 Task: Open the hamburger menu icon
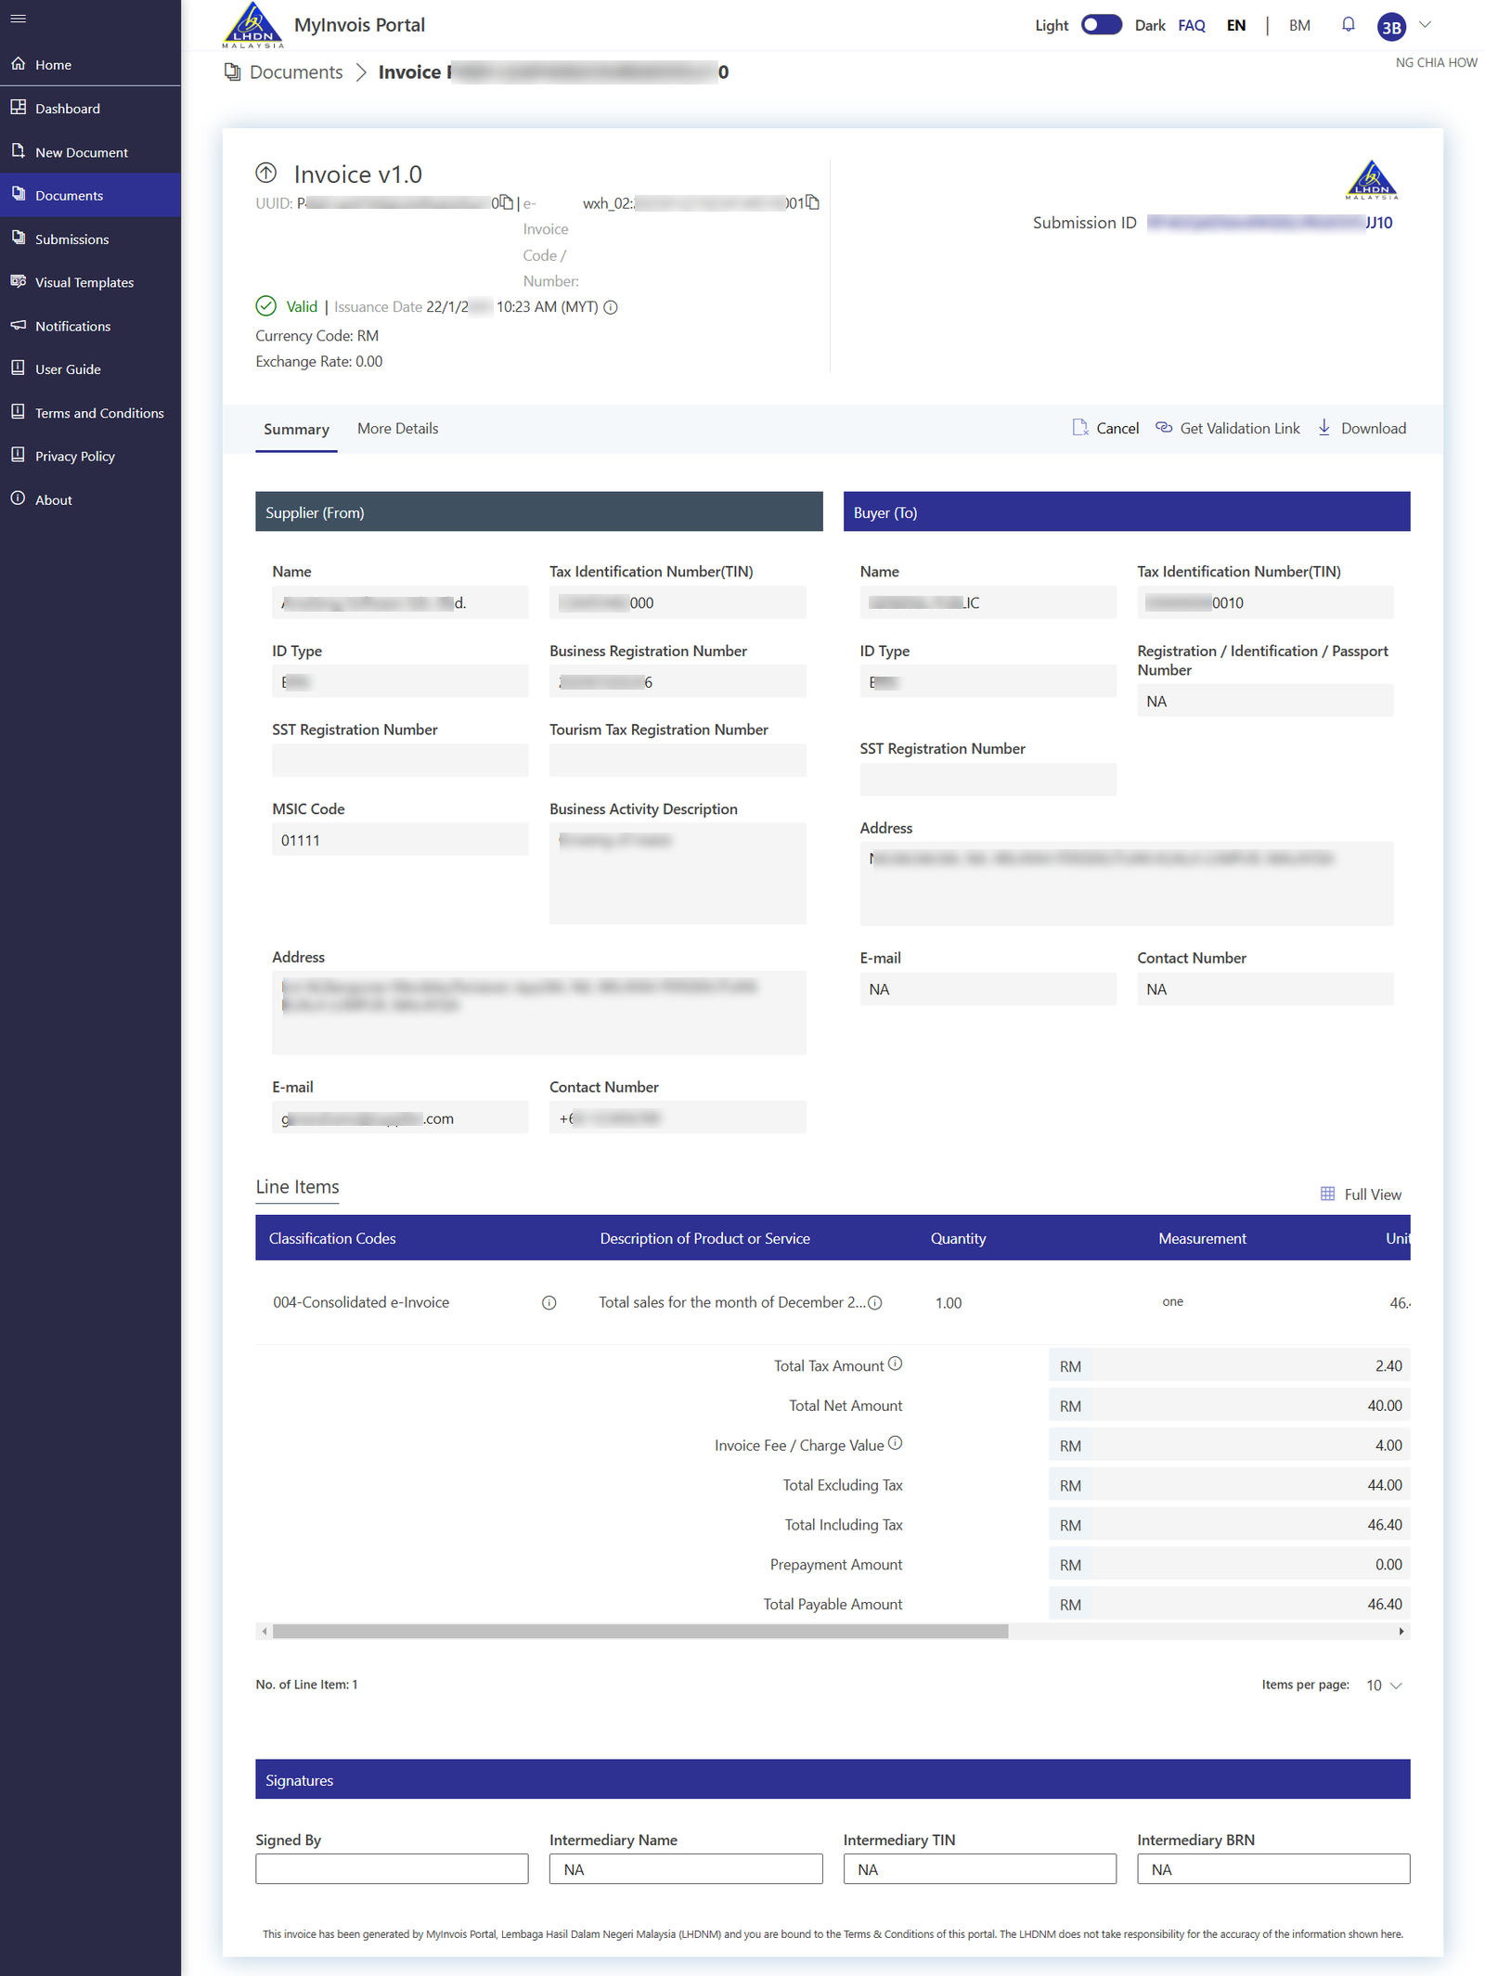(18, 19)
